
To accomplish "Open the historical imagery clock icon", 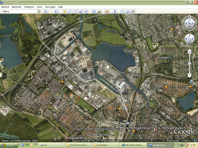I will pos(94,11).
